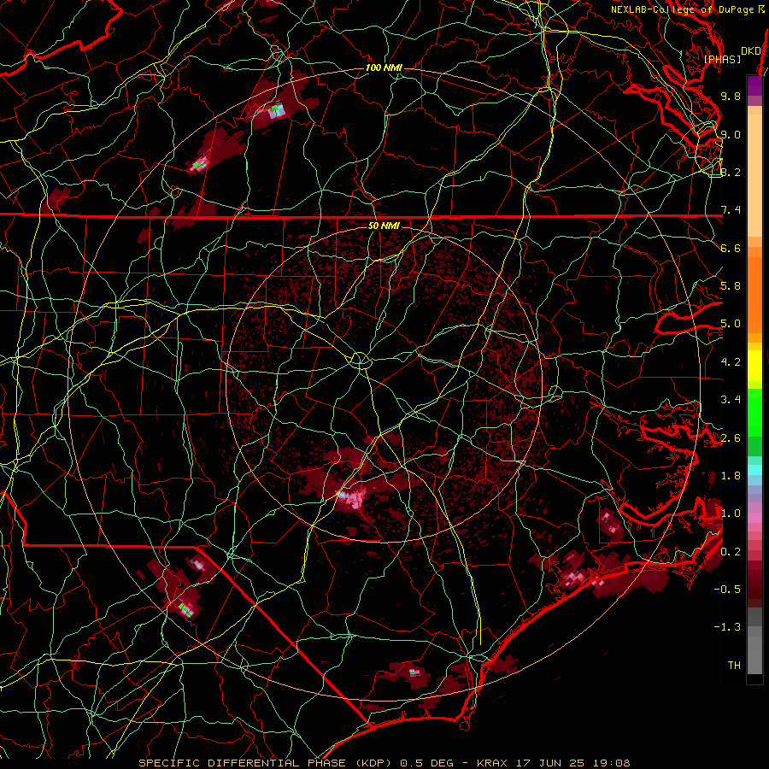Image resolution: width=769 pixels, height=769 pixels.
Task: Click the 4.2 value on the color scale
Action: [x=731, y=362]
